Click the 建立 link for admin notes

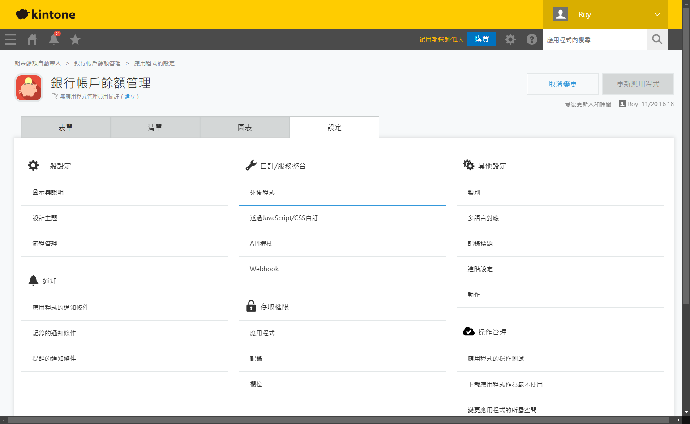point(130,96)
